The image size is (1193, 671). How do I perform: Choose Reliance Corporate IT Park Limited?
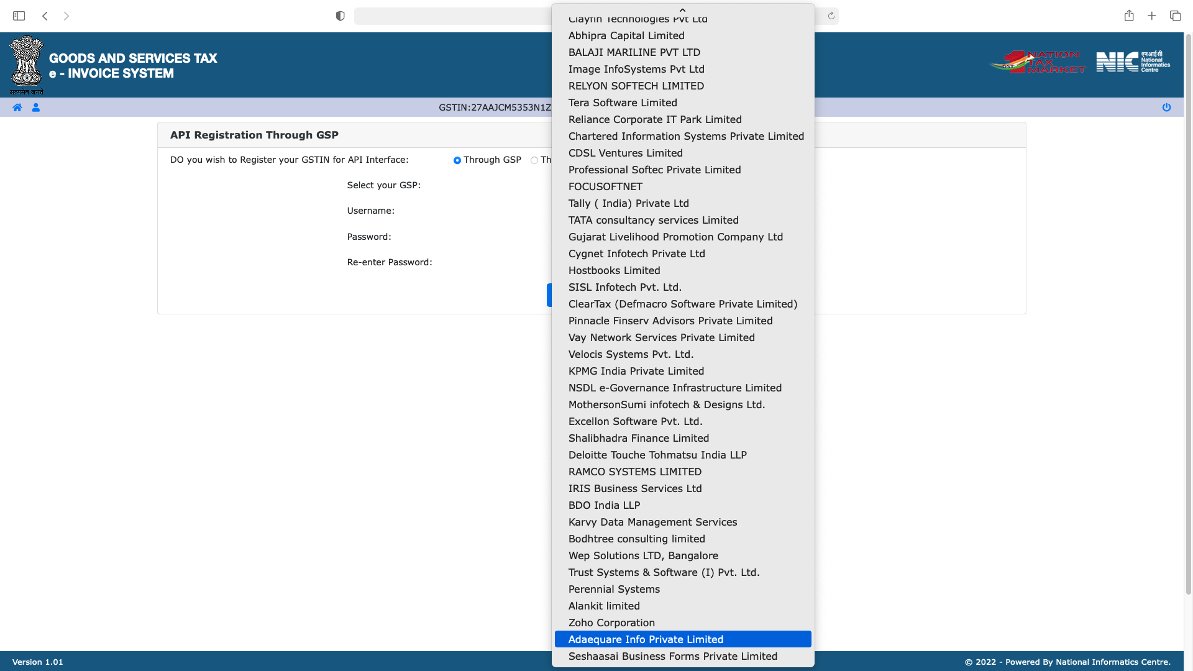point(683,120)
